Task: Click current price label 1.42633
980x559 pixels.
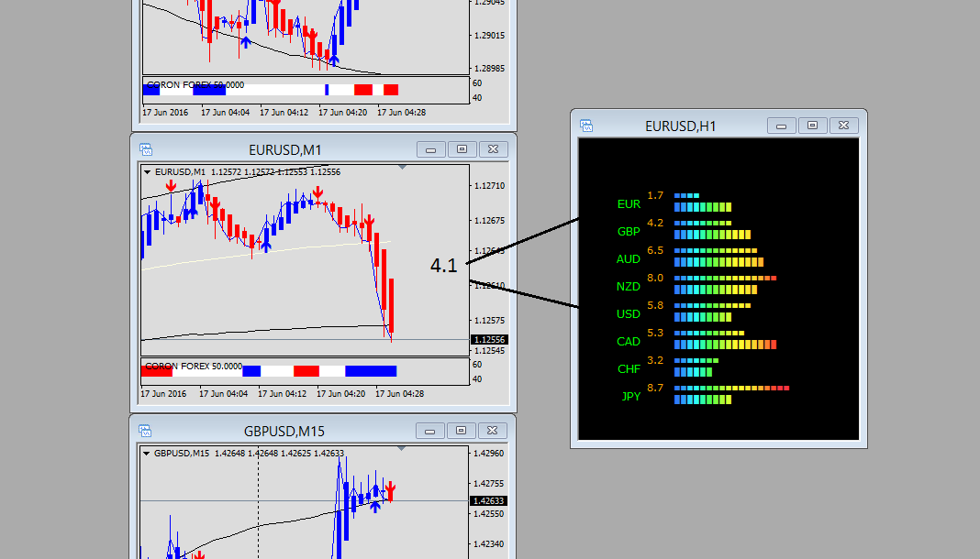Action: pyautogui.click(x=489, y=501)
